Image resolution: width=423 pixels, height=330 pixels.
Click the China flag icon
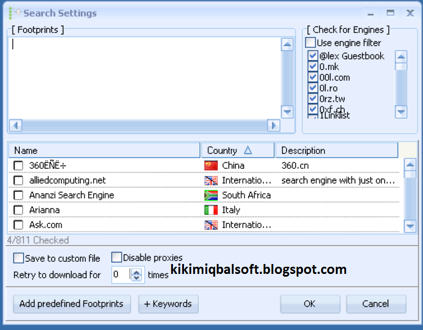(x=211, y=166)
